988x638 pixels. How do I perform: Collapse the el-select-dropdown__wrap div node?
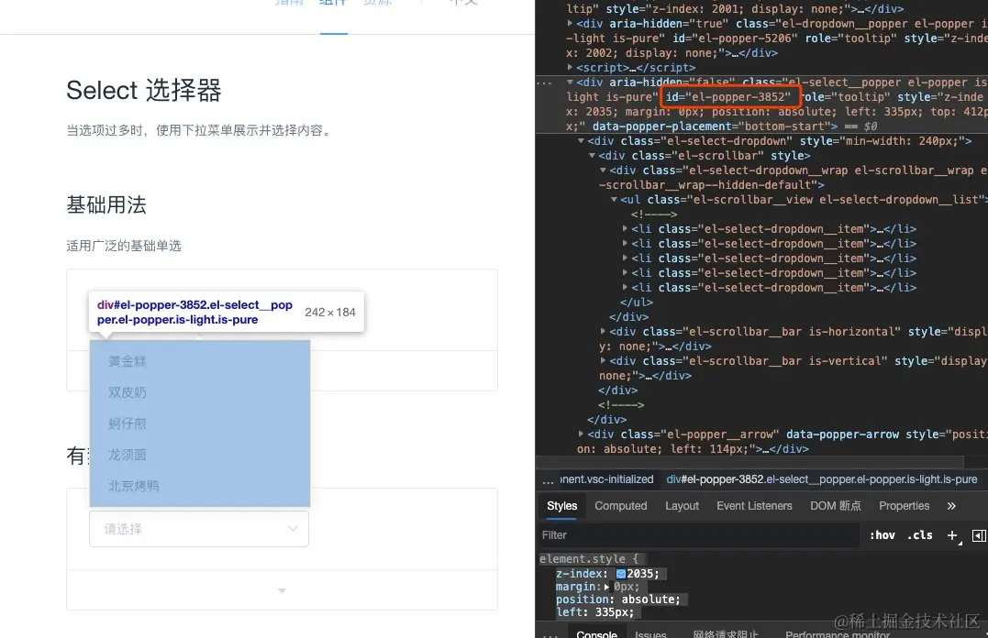click(x=603, y=170)
